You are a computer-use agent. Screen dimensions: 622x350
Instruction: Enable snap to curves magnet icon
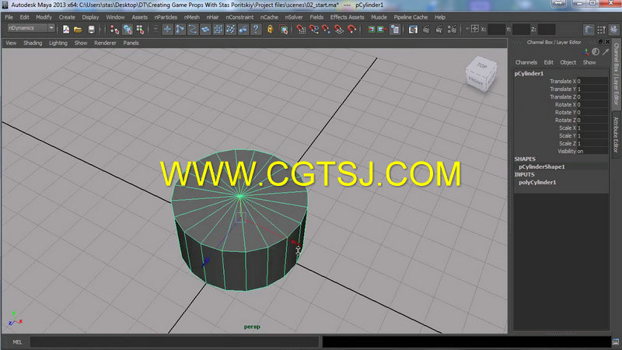tap(314, 30)
